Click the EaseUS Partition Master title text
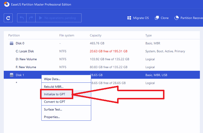203x133 pixels. tap(41, 4)
